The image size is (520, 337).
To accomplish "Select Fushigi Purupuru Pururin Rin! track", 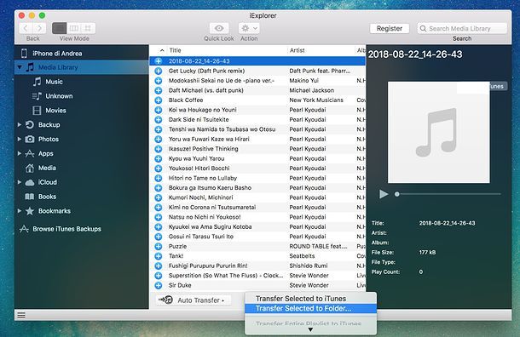I will tap(257, 266).
